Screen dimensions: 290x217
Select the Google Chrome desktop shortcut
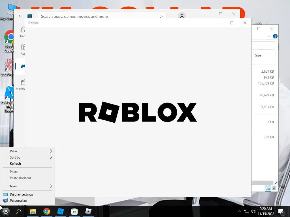[x=8, y=41]
